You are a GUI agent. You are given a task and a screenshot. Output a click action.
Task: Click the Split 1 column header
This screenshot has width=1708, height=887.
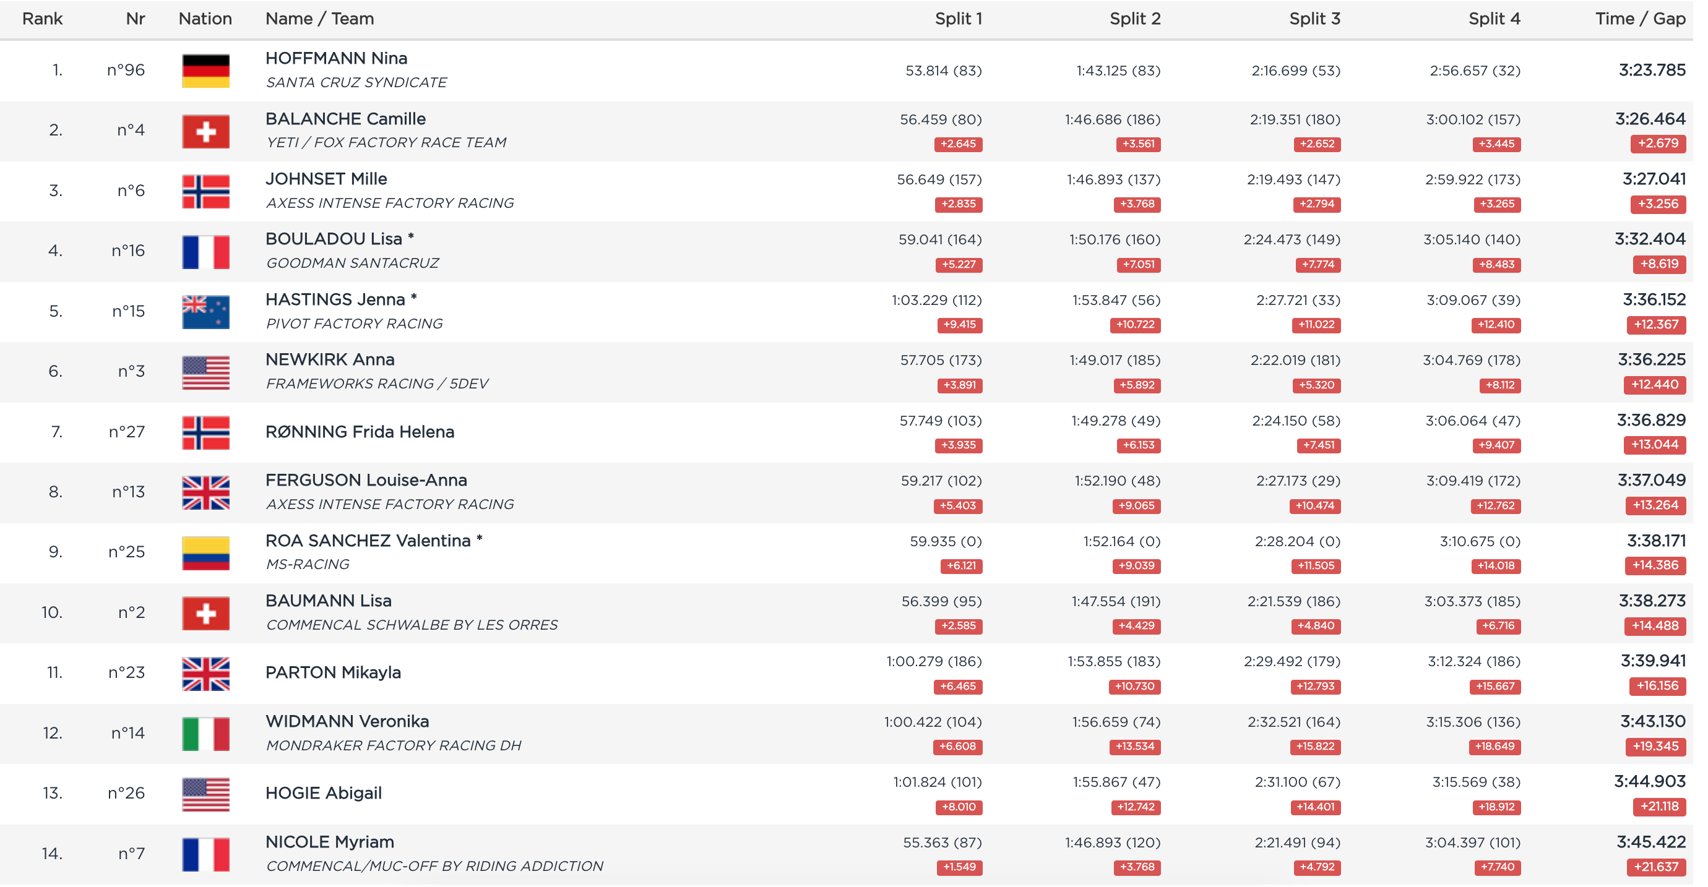pyautogui.click(x=958, y=19)
